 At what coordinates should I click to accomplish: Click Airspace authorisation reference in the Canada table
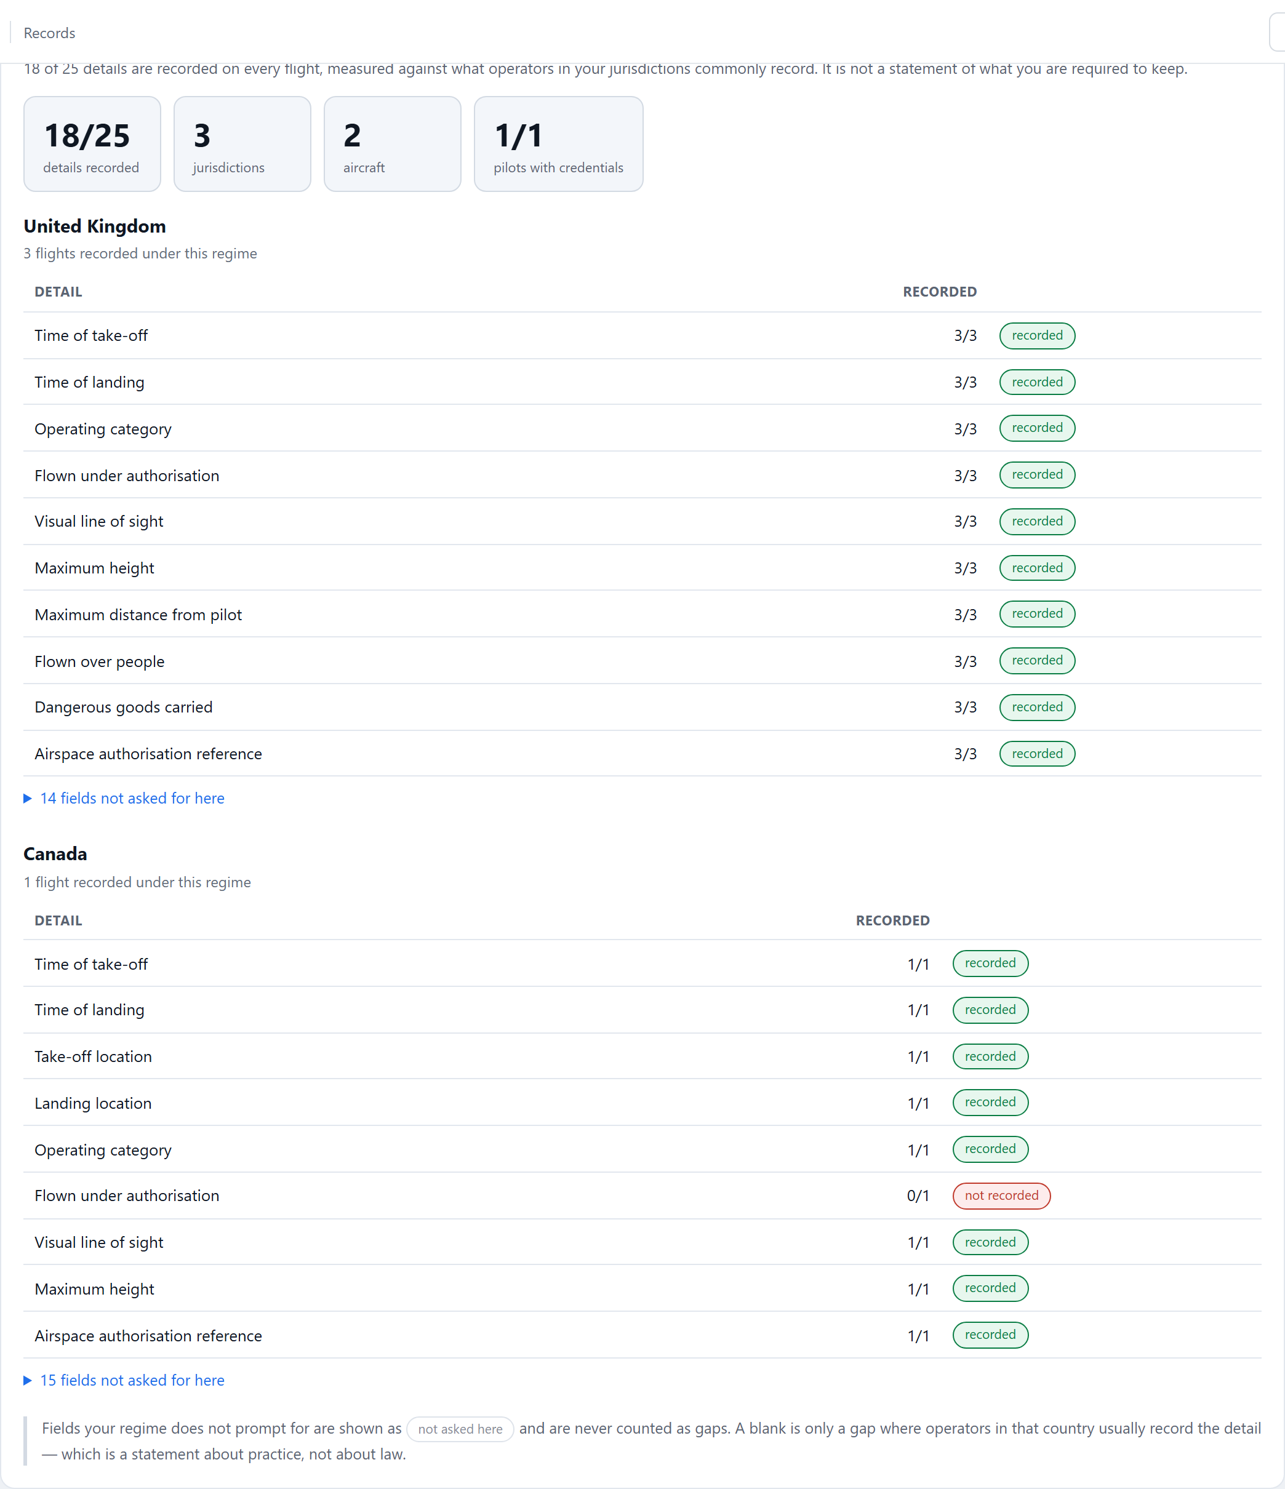(x=148, y=1336)
